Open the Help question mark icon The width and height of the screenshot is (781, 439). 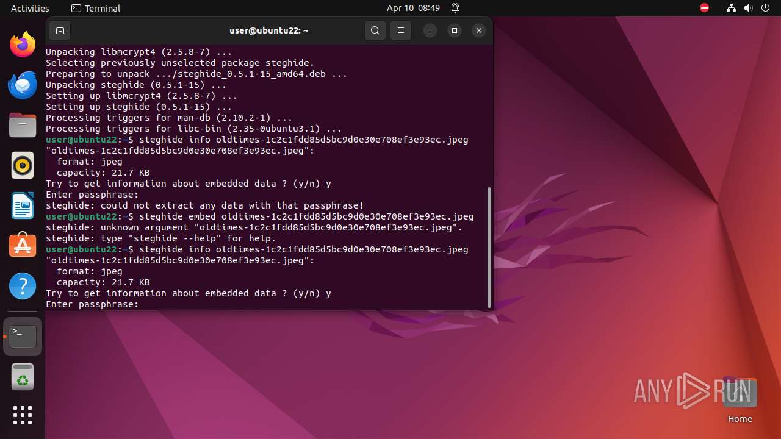point(23,285)
